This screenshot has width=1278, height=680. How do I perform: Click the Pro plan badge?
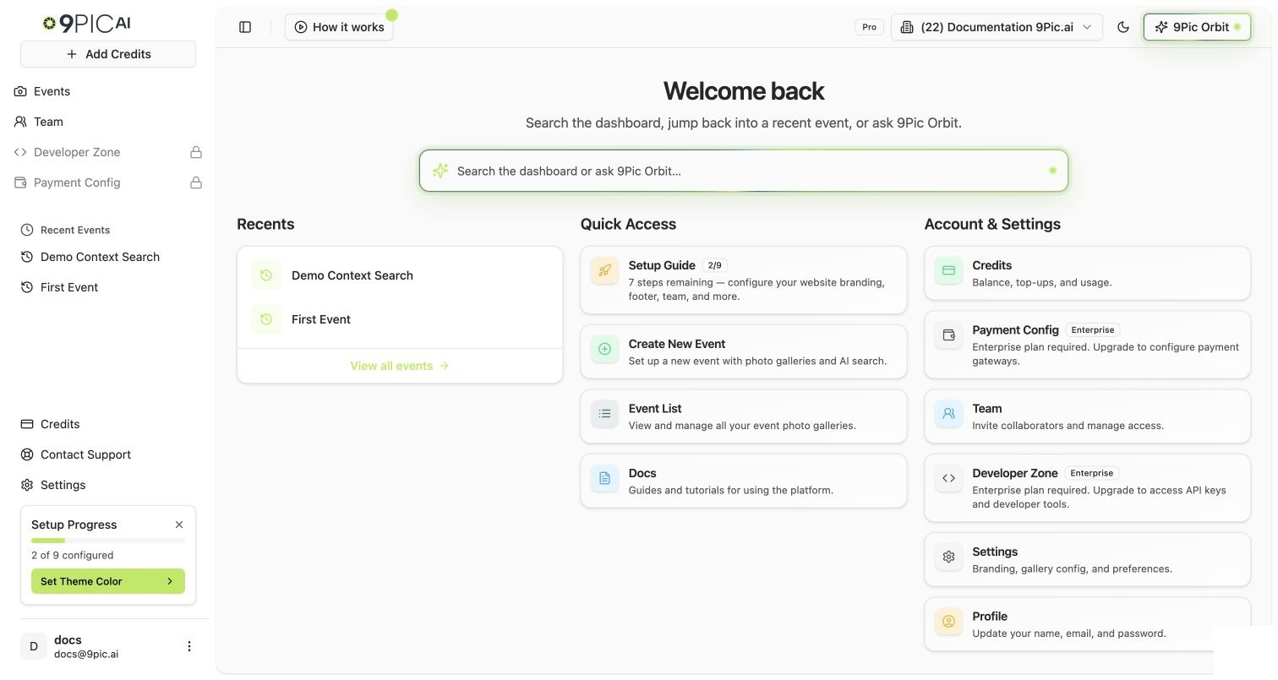tap(869, 27)
